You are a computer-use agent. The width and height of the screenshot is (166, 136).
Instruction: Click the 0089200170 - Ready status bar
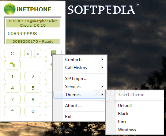pos(33,41)
